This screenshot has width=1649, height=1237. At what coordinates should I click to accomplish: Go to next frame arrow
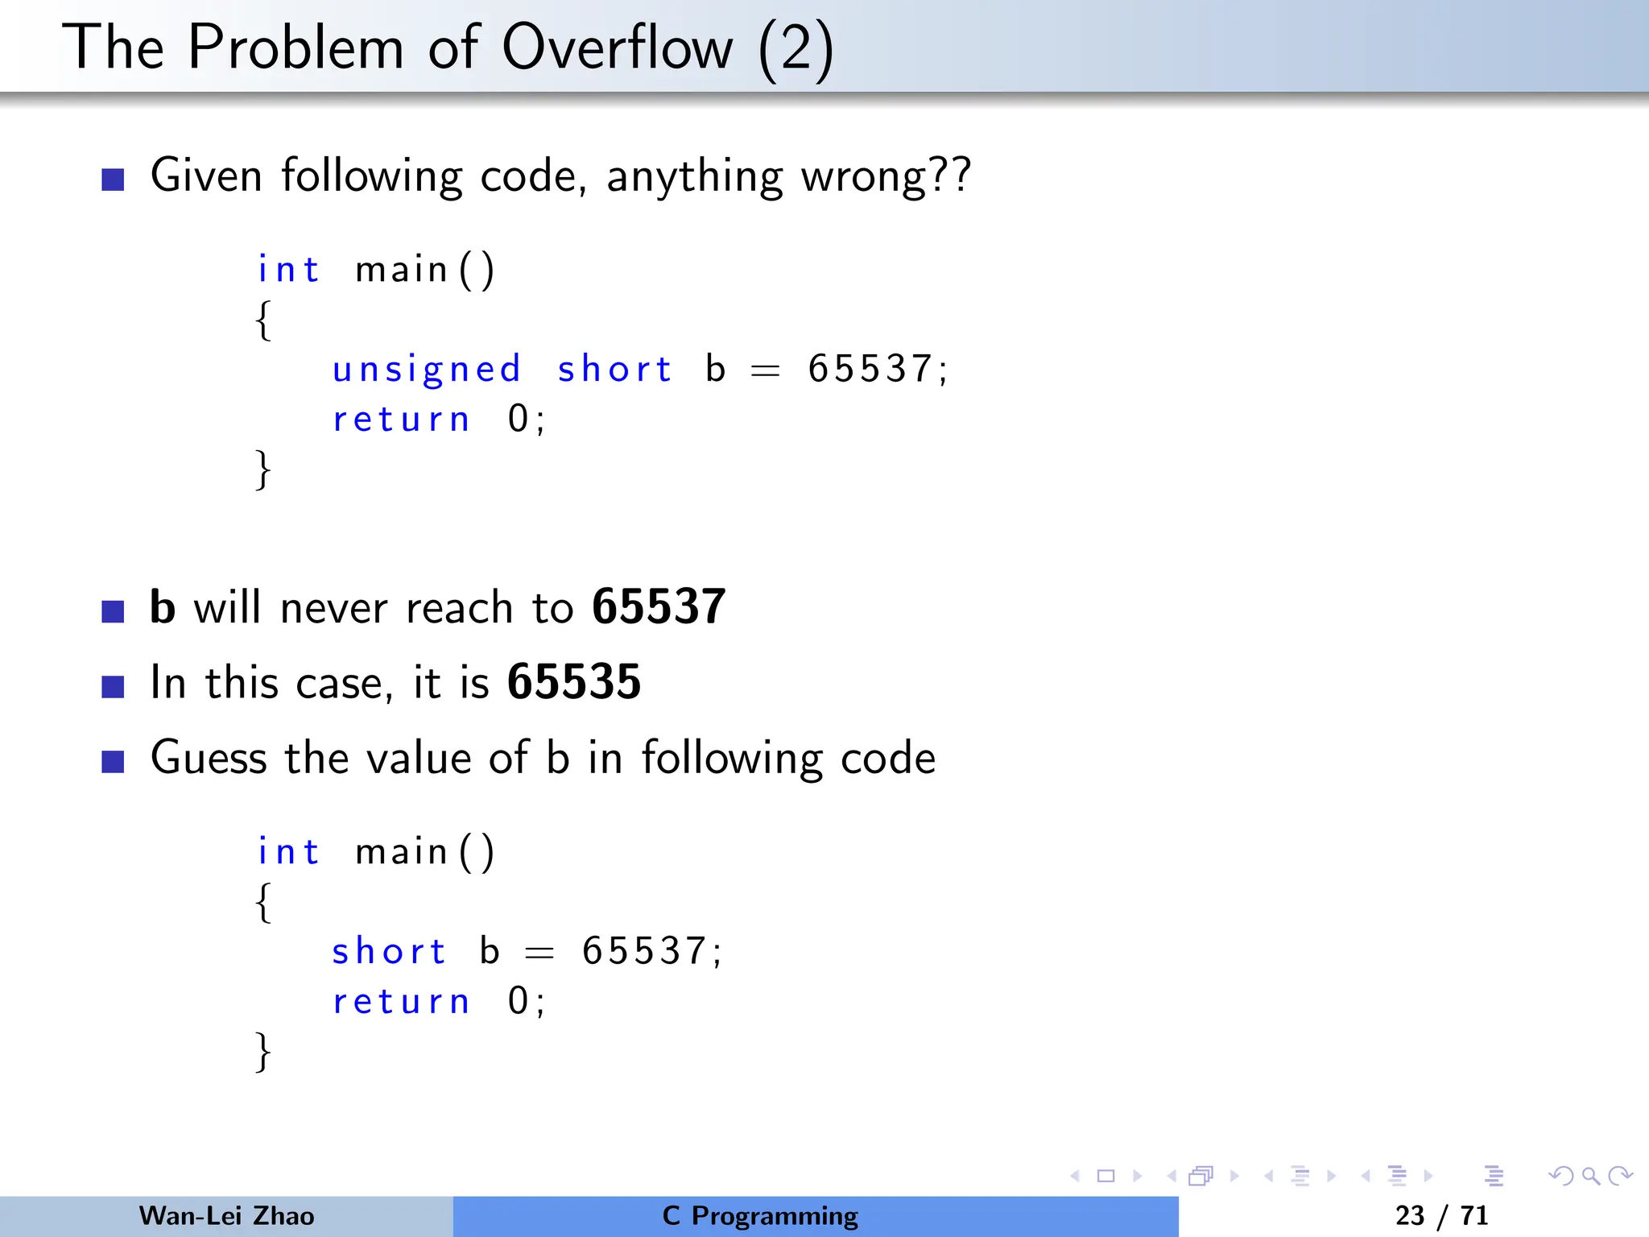1234,1177
